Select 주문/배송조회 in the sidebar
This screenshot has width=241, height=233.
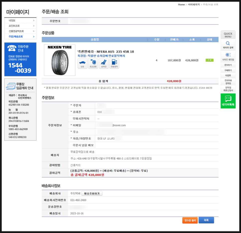16,37
